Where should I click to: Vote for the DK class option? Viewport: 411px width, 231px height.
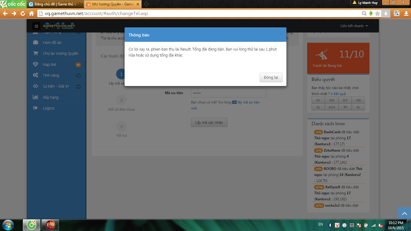318,100
